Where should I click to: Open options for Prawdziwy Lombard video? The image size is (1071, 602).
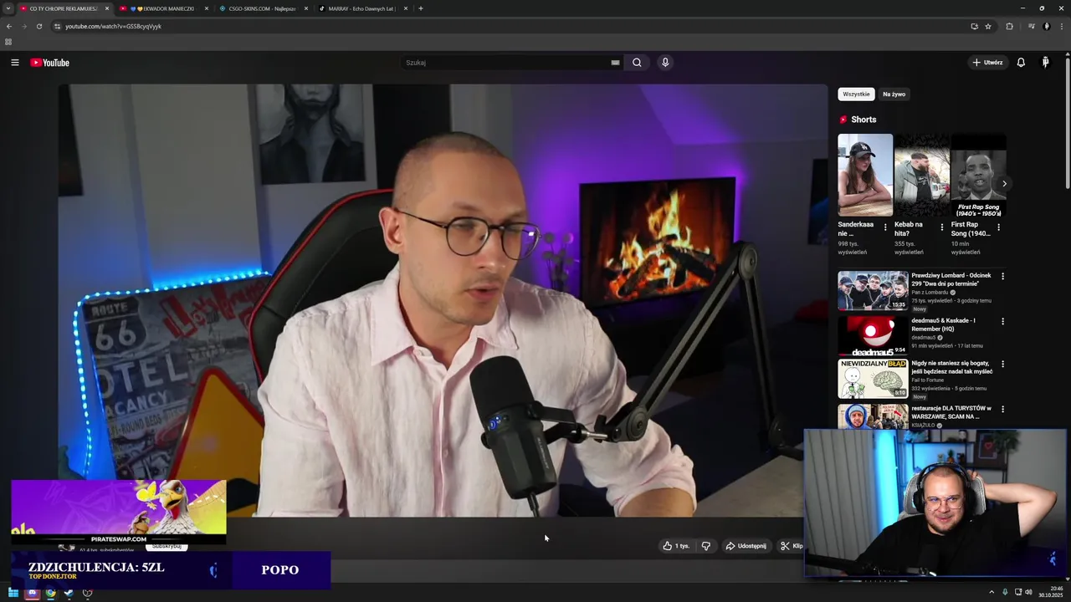point(1002,276)
